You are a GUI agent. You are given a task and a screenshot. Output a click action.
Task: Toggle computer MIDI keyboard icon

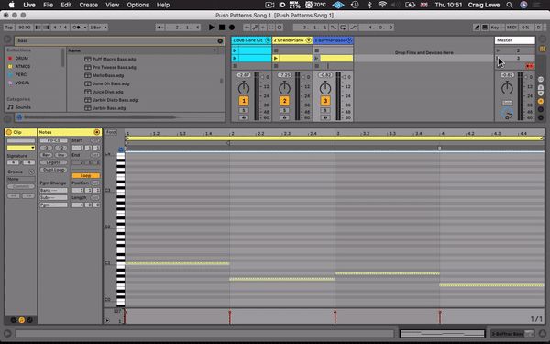point(485,27)
